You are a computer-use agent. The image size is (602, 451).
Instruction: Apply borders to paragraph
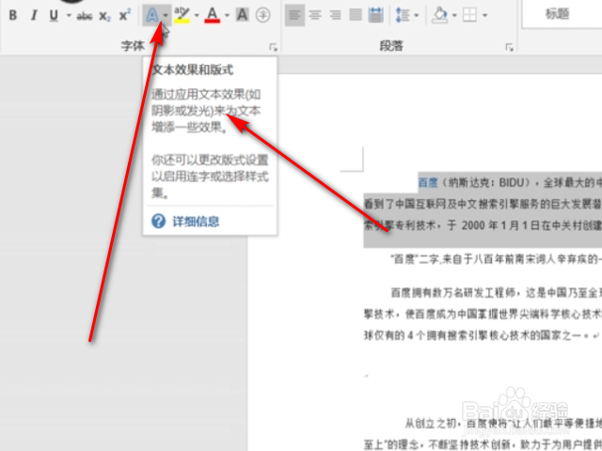tap(469, 15)
